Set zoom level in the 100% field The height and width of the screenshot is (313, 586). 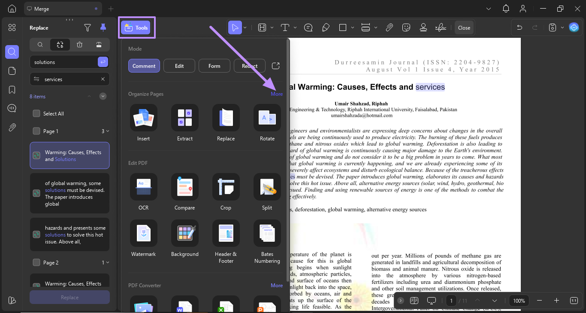click(x=519, y=301)
